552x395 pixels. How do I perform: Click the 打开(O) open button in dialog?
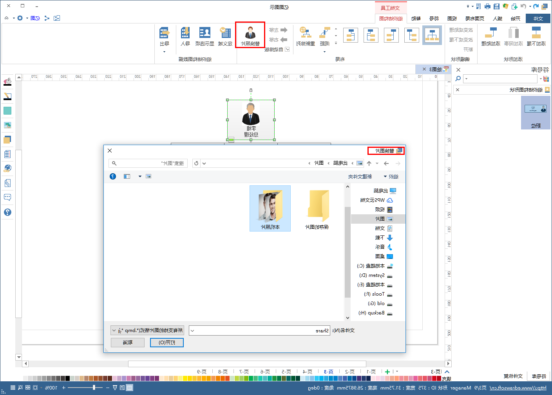pyautogui.click(x=167, y=343)
